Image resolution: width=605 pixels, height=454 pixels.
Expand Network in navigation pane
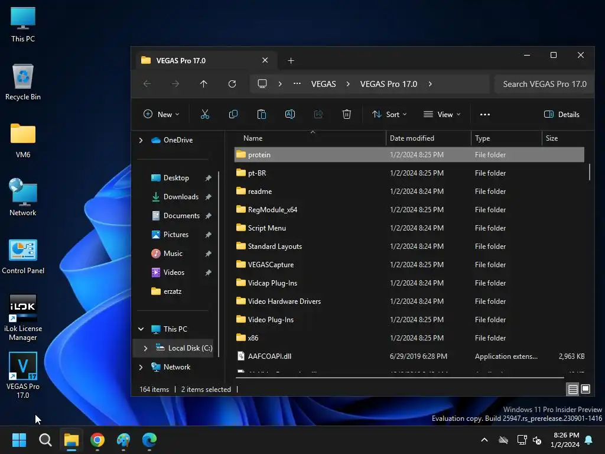141,367
